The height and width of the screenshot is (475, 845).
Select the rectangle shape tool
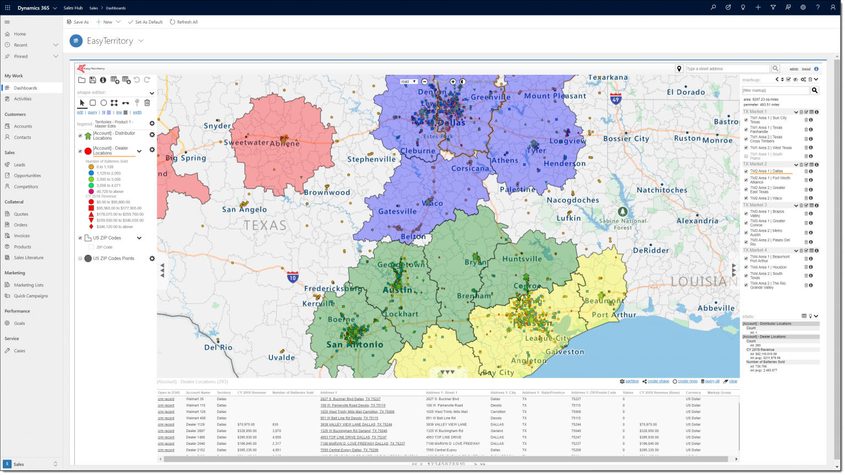92,102
